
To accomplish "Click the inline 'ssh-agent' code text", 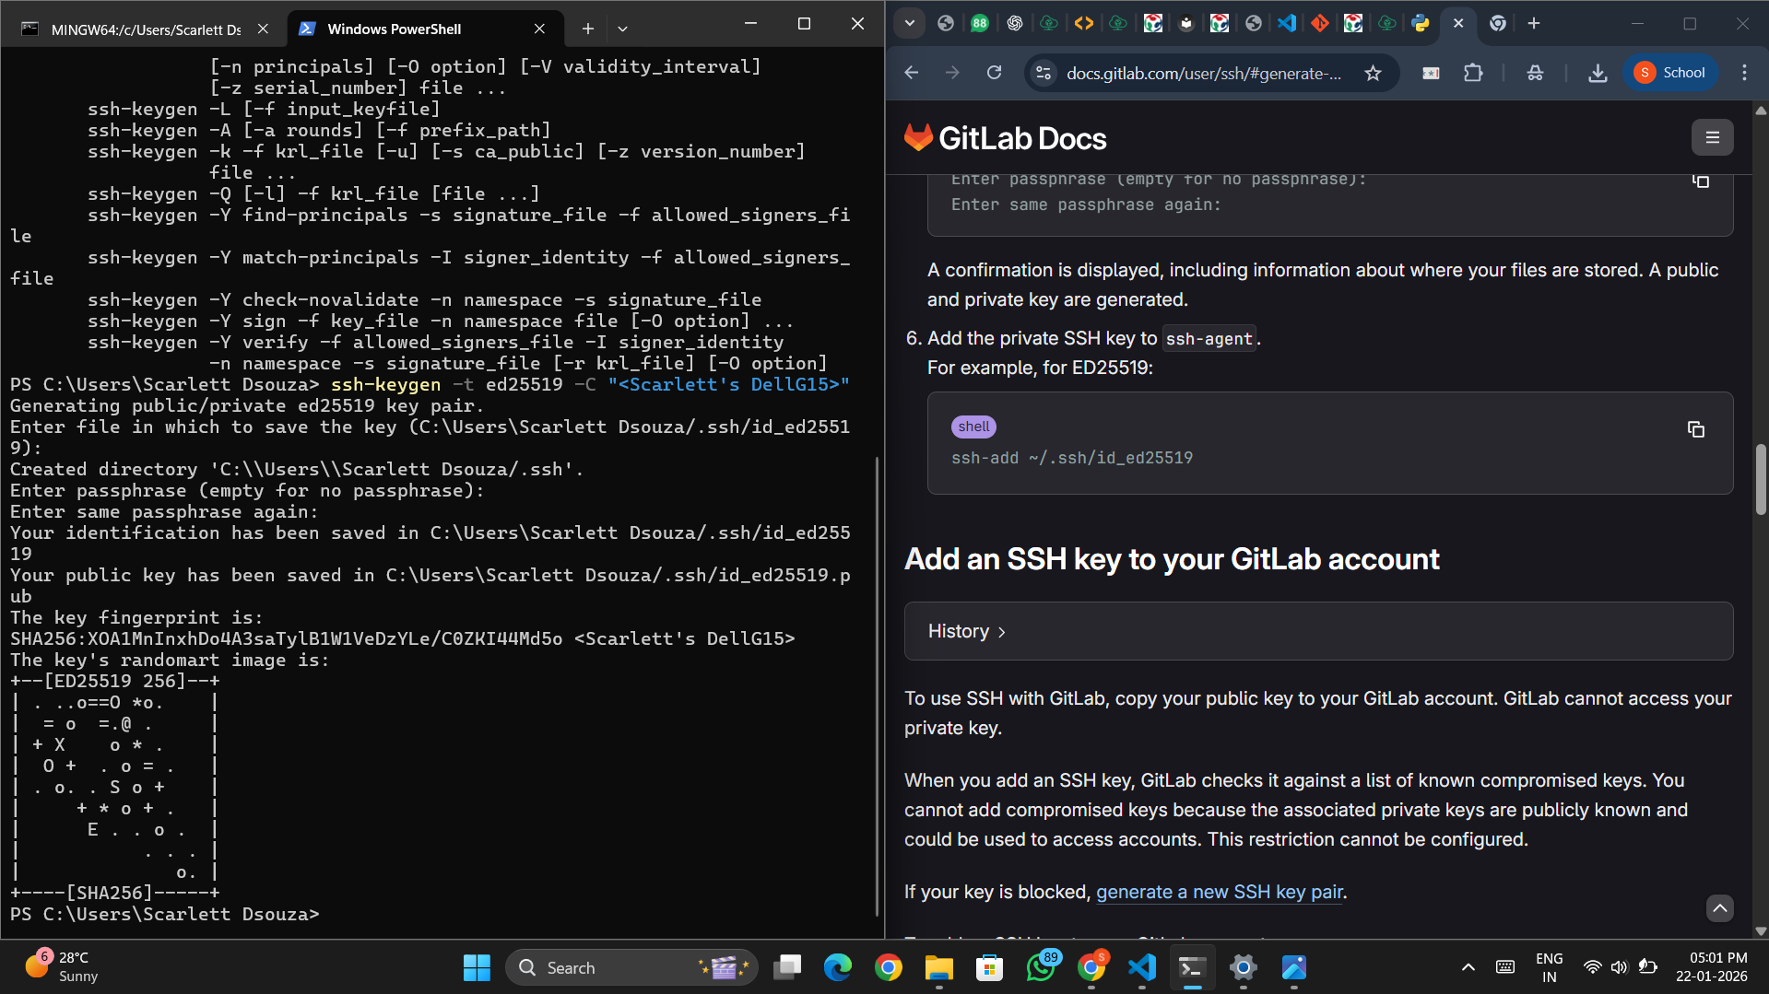I will pyautogui.click(x=1209, y=339).
